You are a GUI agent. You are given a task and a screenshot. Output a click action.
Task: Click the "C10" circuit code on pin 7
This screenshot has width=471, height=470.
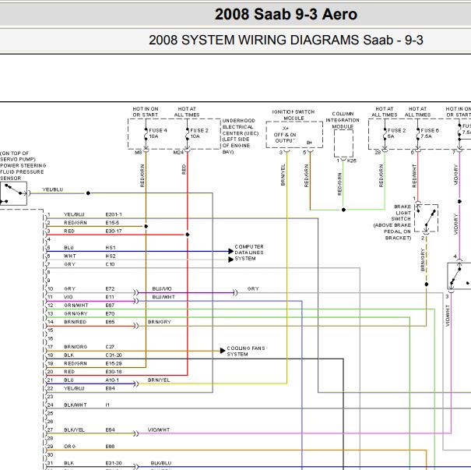(110, 264)
